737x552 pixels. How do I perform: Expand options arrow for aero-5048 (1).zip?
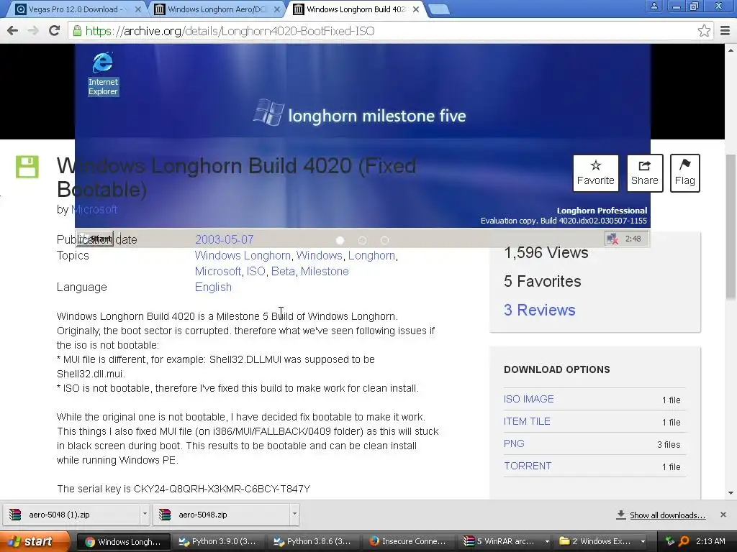coord(145,515)
